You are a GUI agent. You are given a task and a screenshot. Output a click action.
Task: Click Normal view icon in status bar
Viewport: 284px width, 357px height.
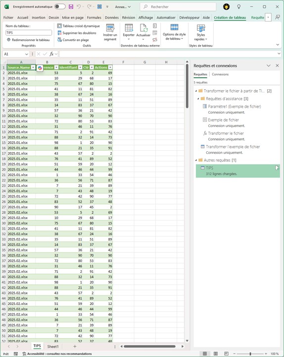click(205, 354)
